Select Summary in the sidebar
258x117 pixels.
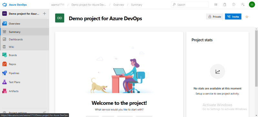coord(25,32)
